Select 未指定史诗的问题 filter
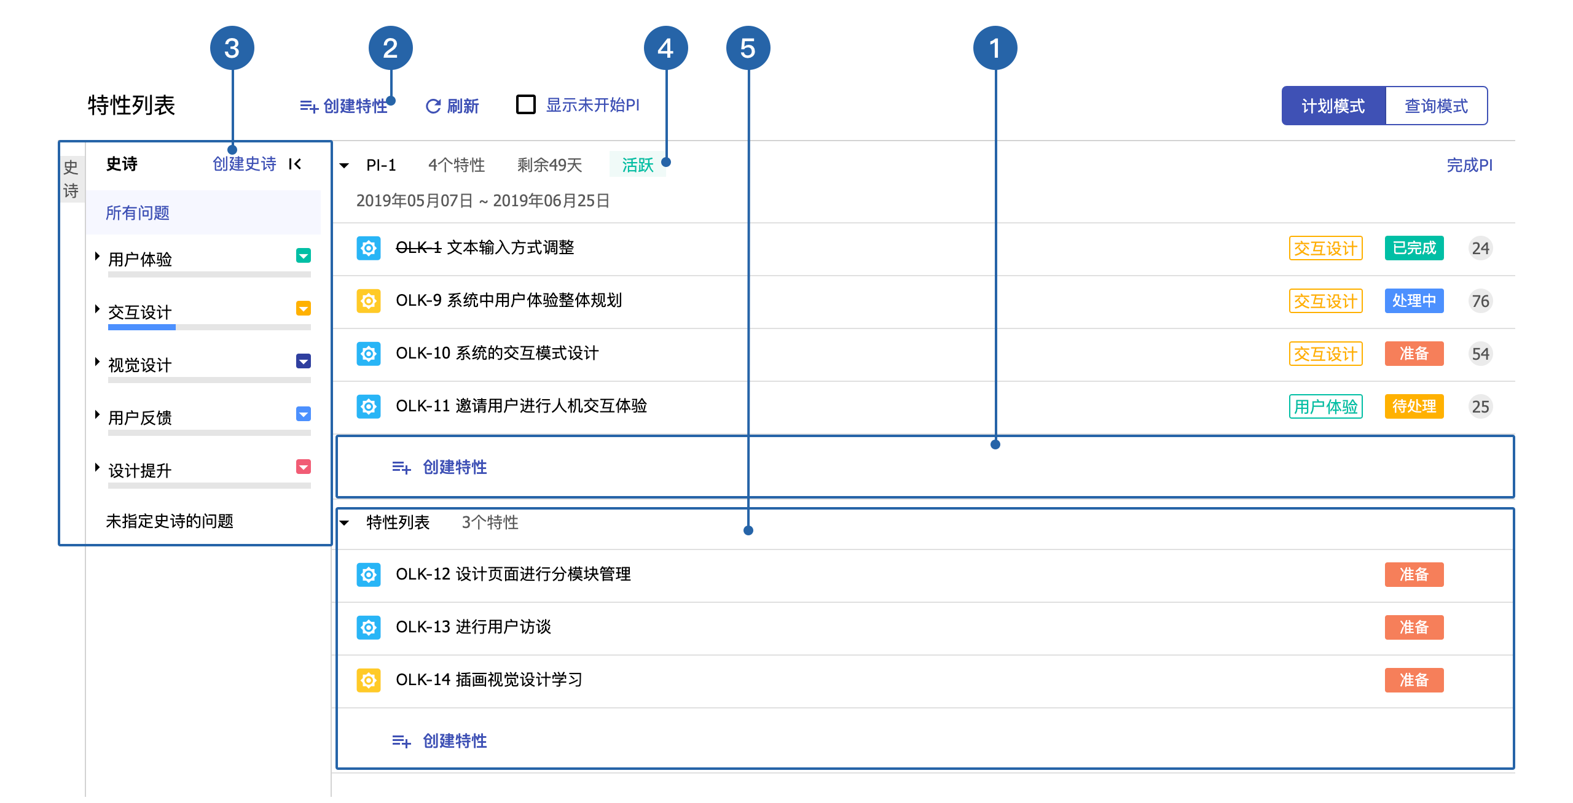The image size is (1573, 803). click(x=170, y=521)
